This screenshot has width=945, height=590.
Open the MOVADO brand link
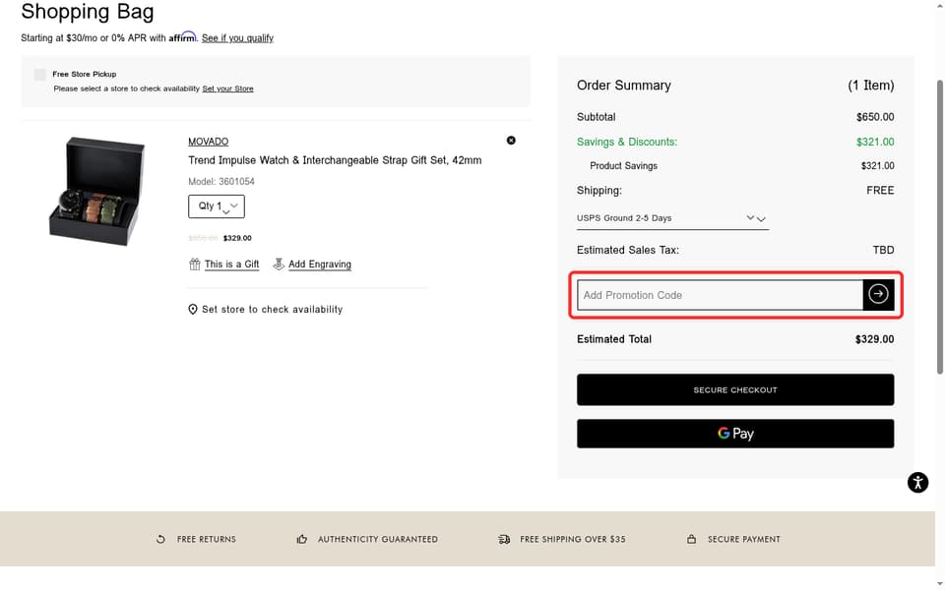pyautogui.click(x=208, y=142)
